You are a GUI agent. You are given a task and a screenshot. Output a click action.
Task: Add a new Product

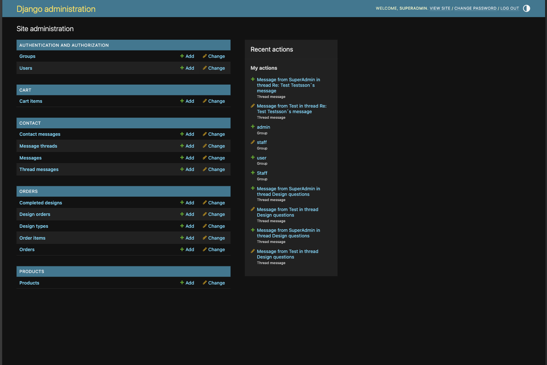click(187, 283)
